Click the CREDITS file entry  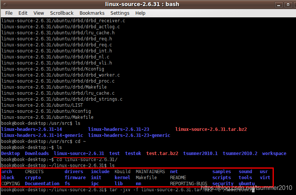[34, 172]
